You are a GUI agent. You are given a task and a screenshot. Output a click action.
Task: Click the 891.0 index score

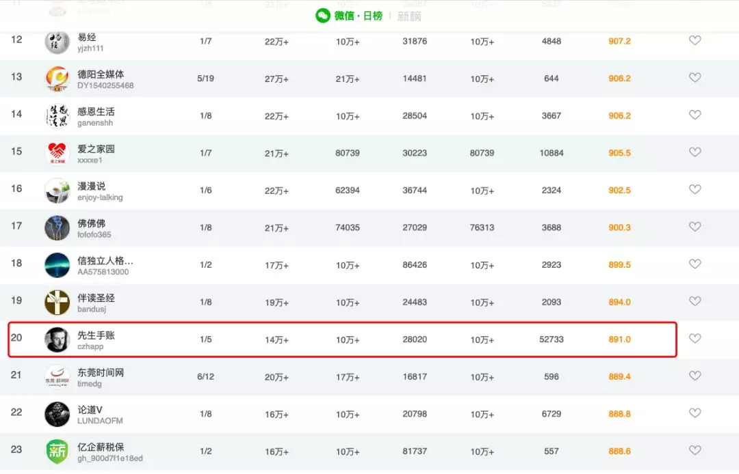(x=619, y=339)
